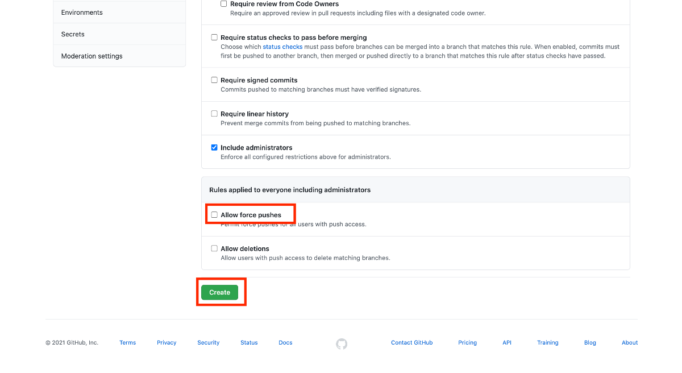Open the Docs footer link
Viewport: 682px width, 373px height.
(x=285, y=343)
